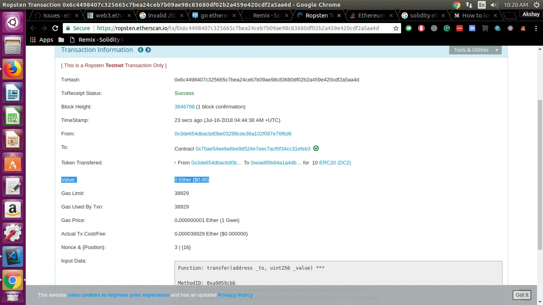The height and width of the screenshot is (305, 543).
Task: Click the browser address bar URL
Action: click(238, 29)
